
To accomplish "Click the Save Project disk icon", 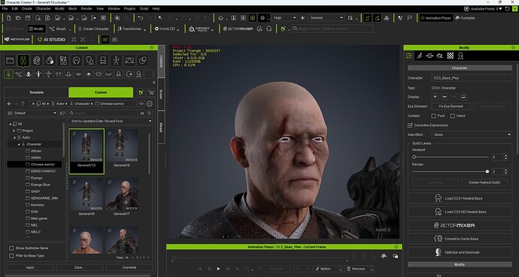I will [x=28, y=18].
